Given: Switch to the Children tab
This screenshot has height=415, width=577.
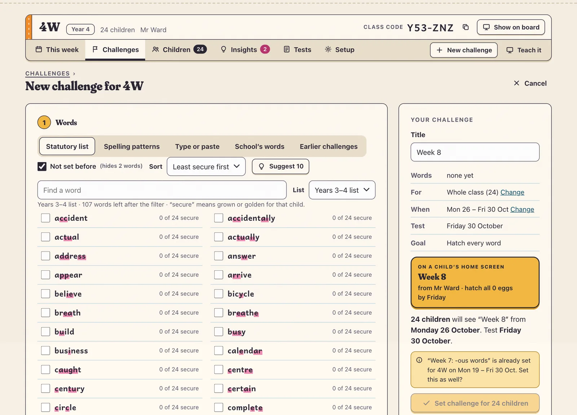Looking at the screenshot, I should (179, 50).
